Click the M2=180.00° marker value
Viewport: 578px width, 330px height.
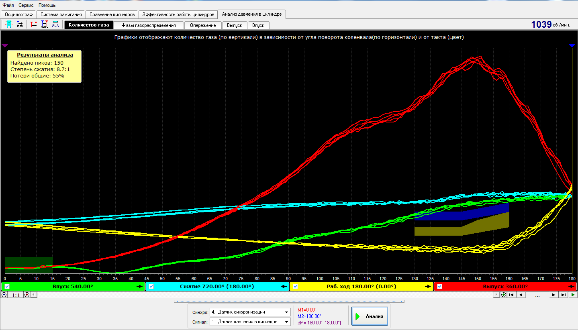point(309,316)
